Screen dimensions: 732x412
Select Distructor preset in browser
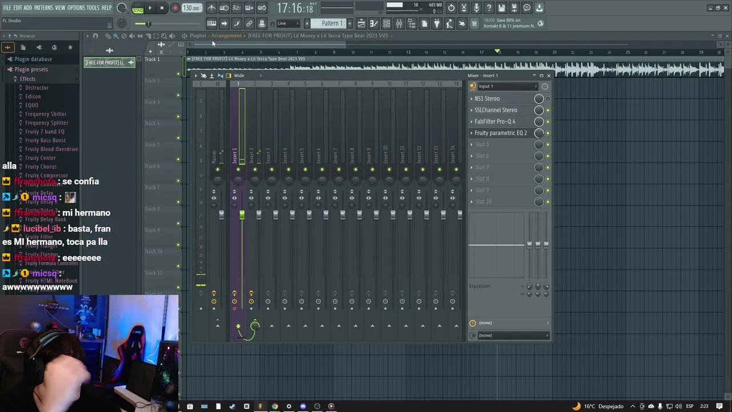[37, 88]
